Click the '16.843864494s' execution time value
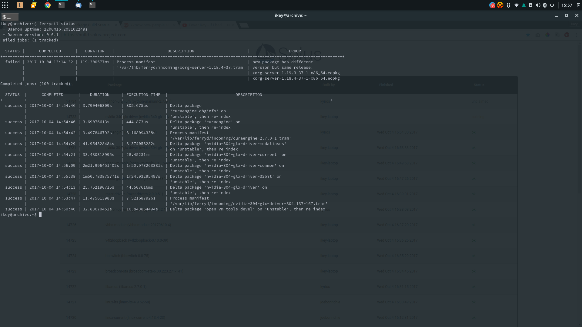582x327 pixels. [142, 209]
